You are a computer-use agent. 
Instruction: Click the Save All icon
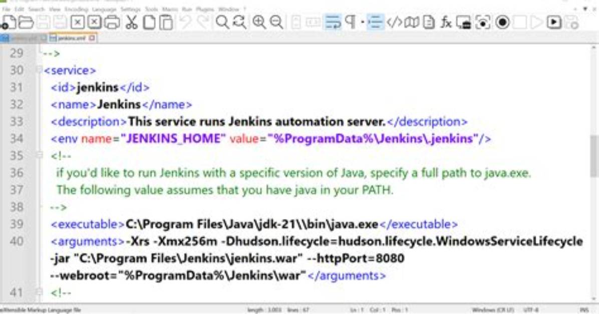60,22
